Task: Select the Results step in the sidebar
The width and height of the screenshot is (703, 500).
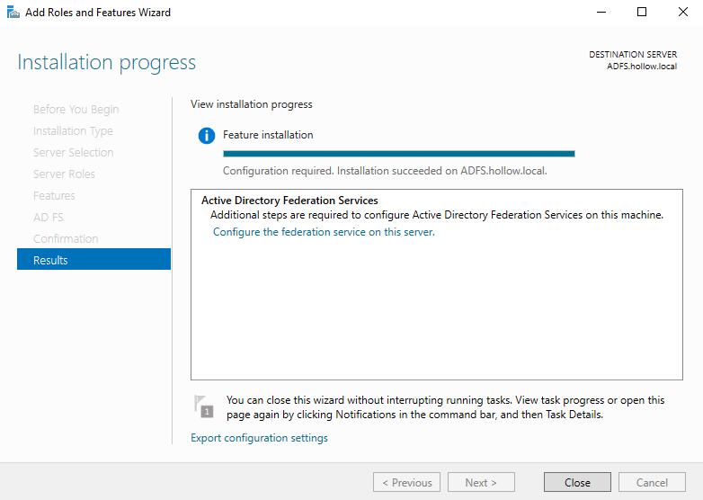Action: pyautogui.click(x=93, y=260)
